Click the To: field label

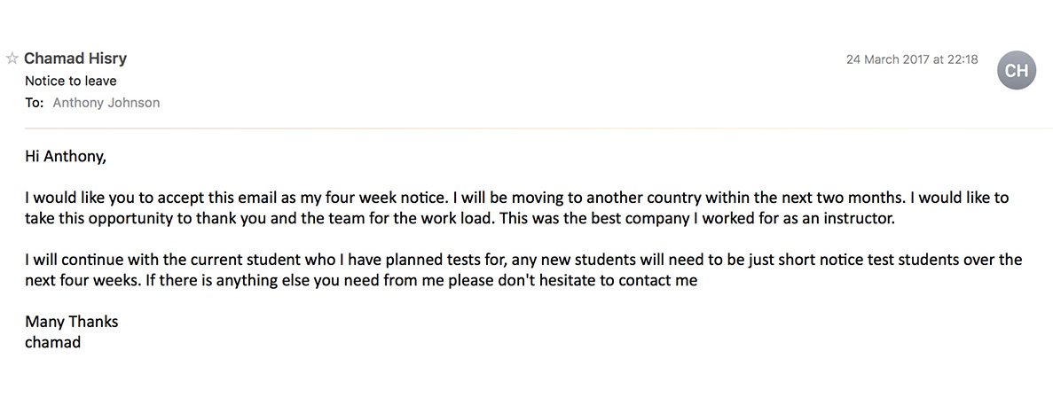click(x=35, y=104)
